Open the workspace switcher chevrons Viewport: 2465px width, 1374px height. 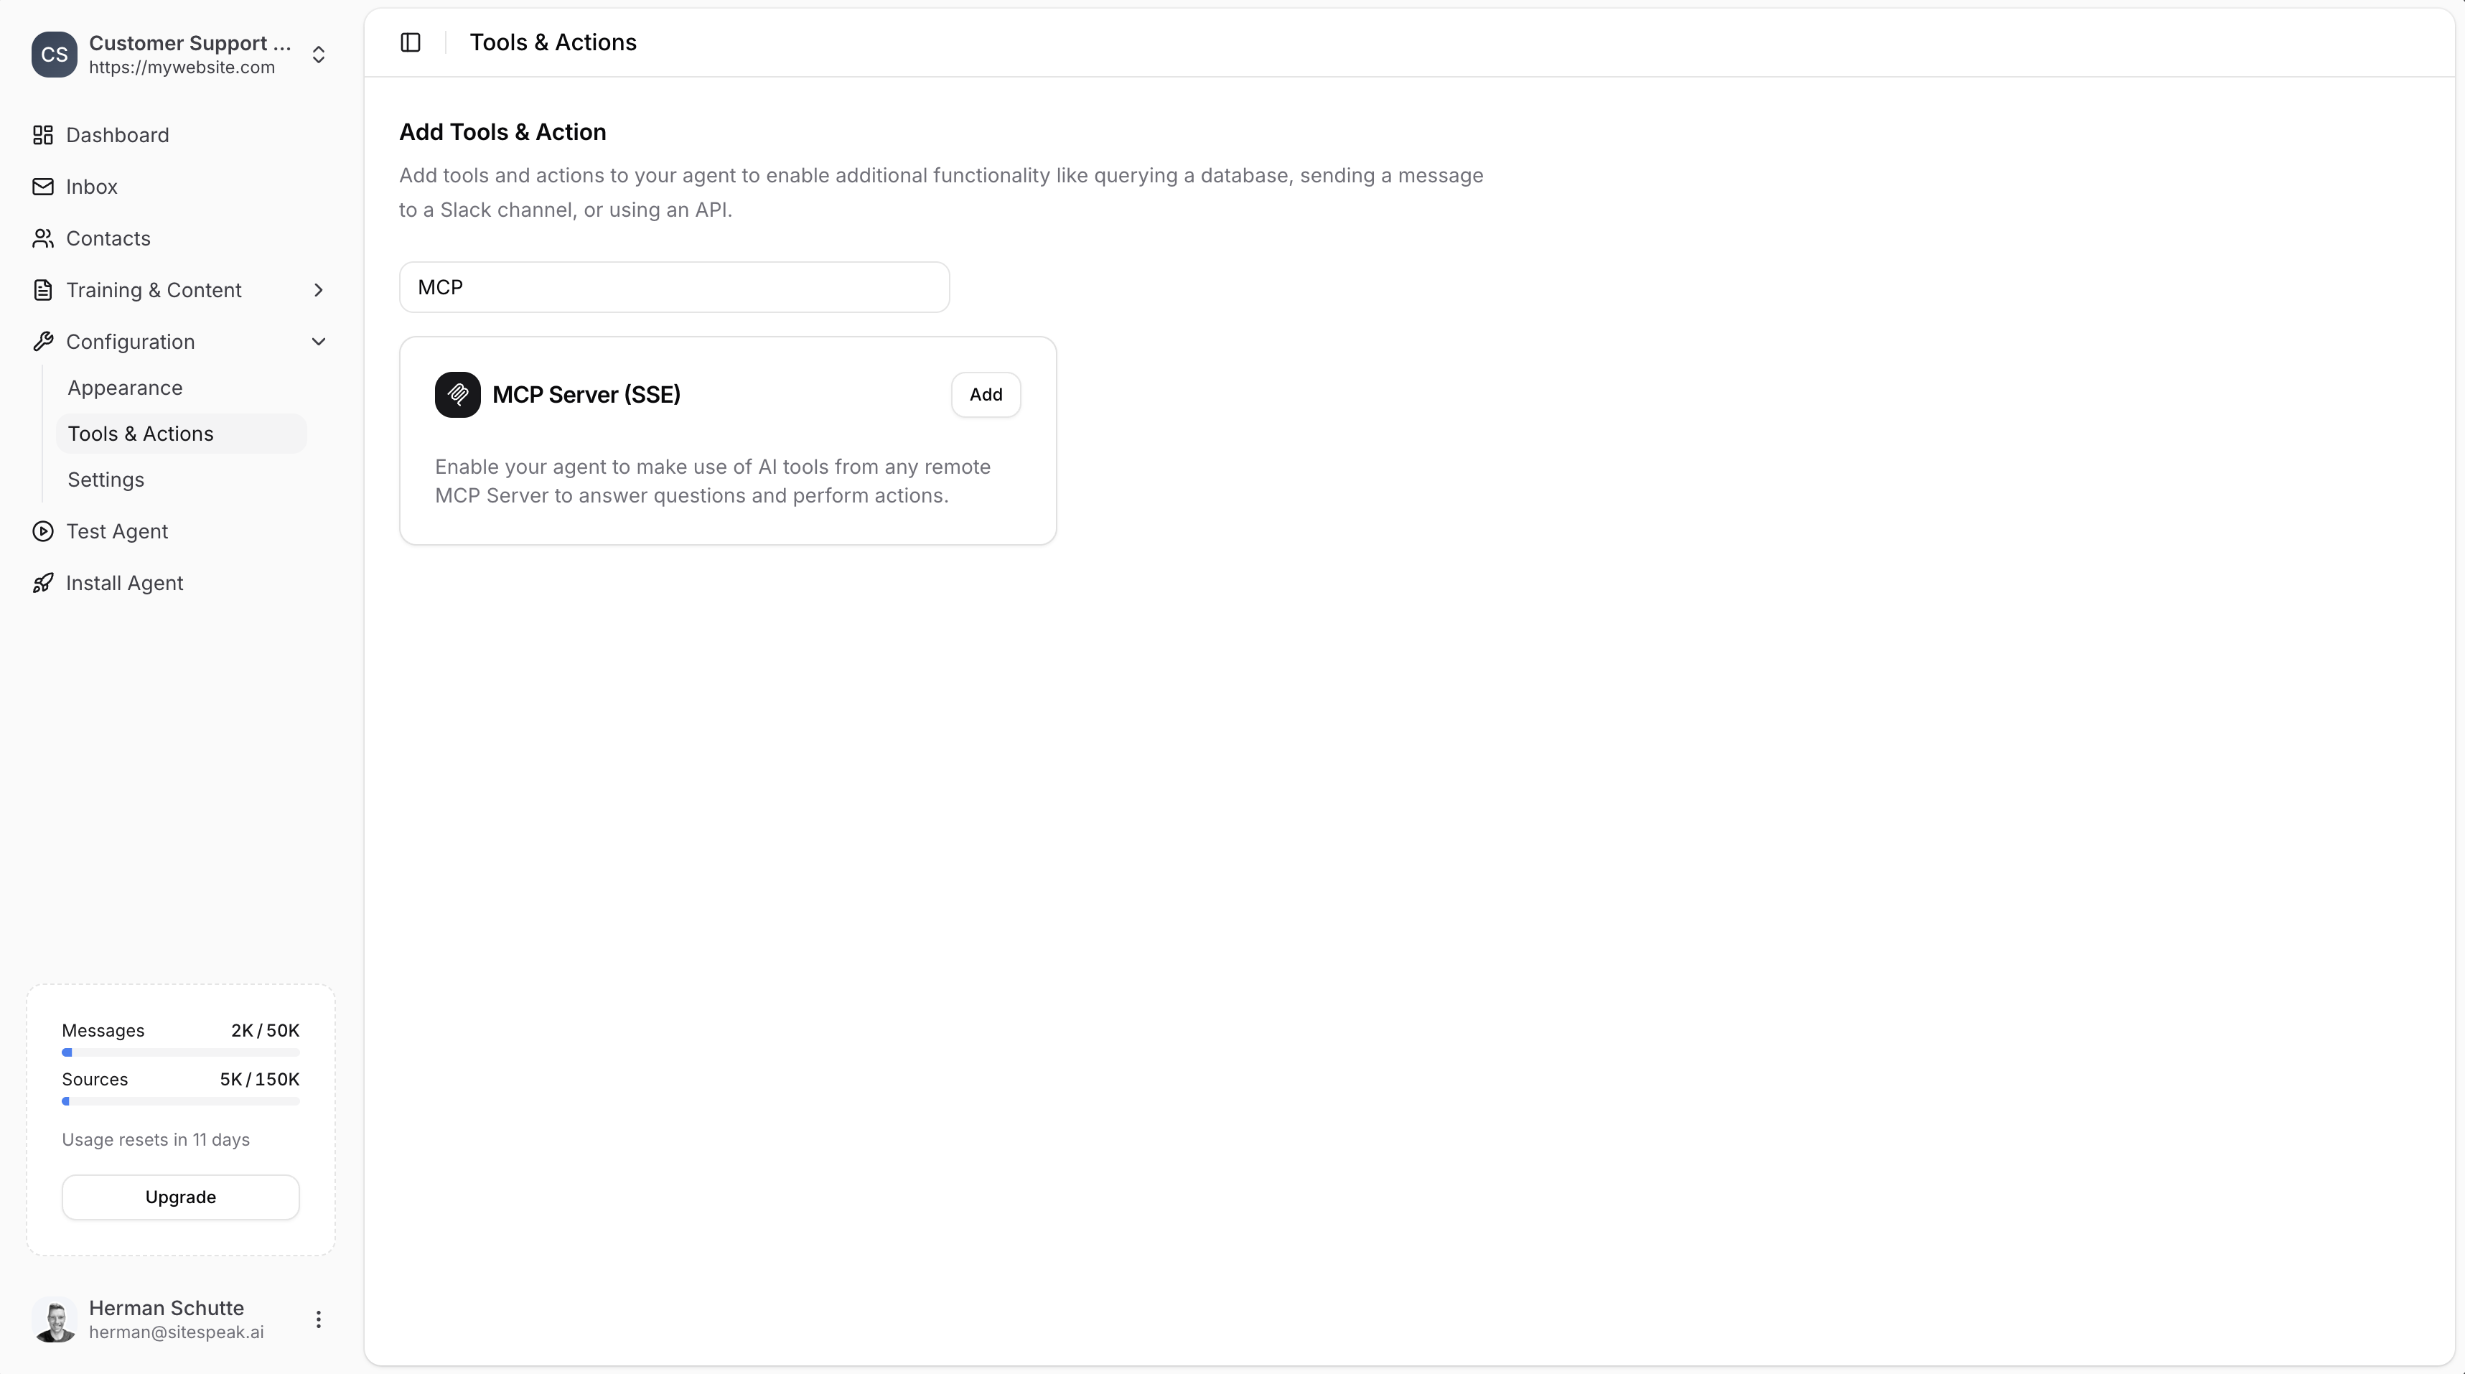[x=319, y=55]
